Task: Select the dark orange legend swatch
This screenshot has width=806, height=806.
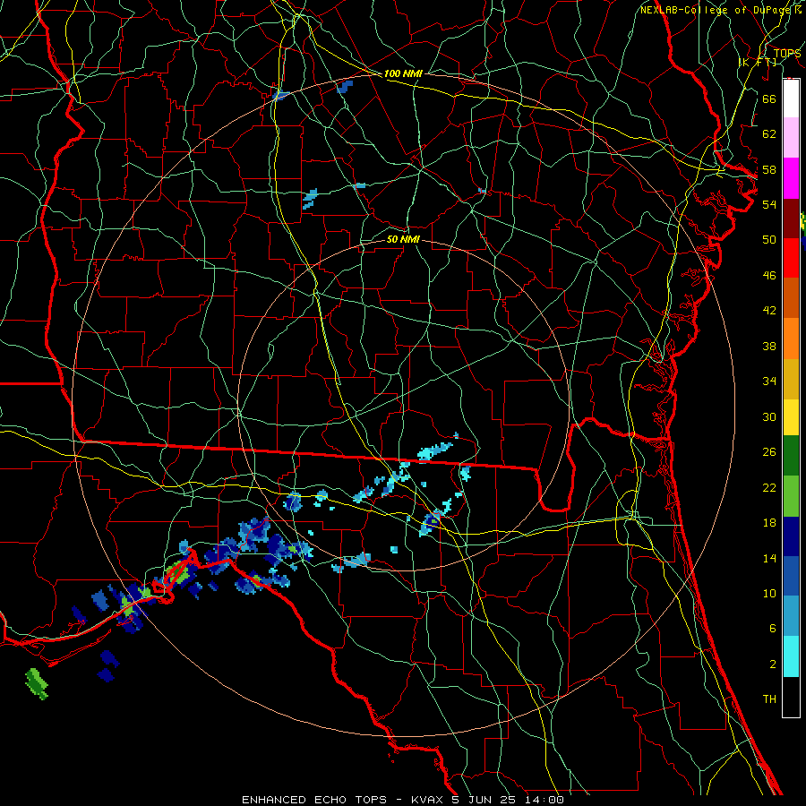Action: [791, 297]
